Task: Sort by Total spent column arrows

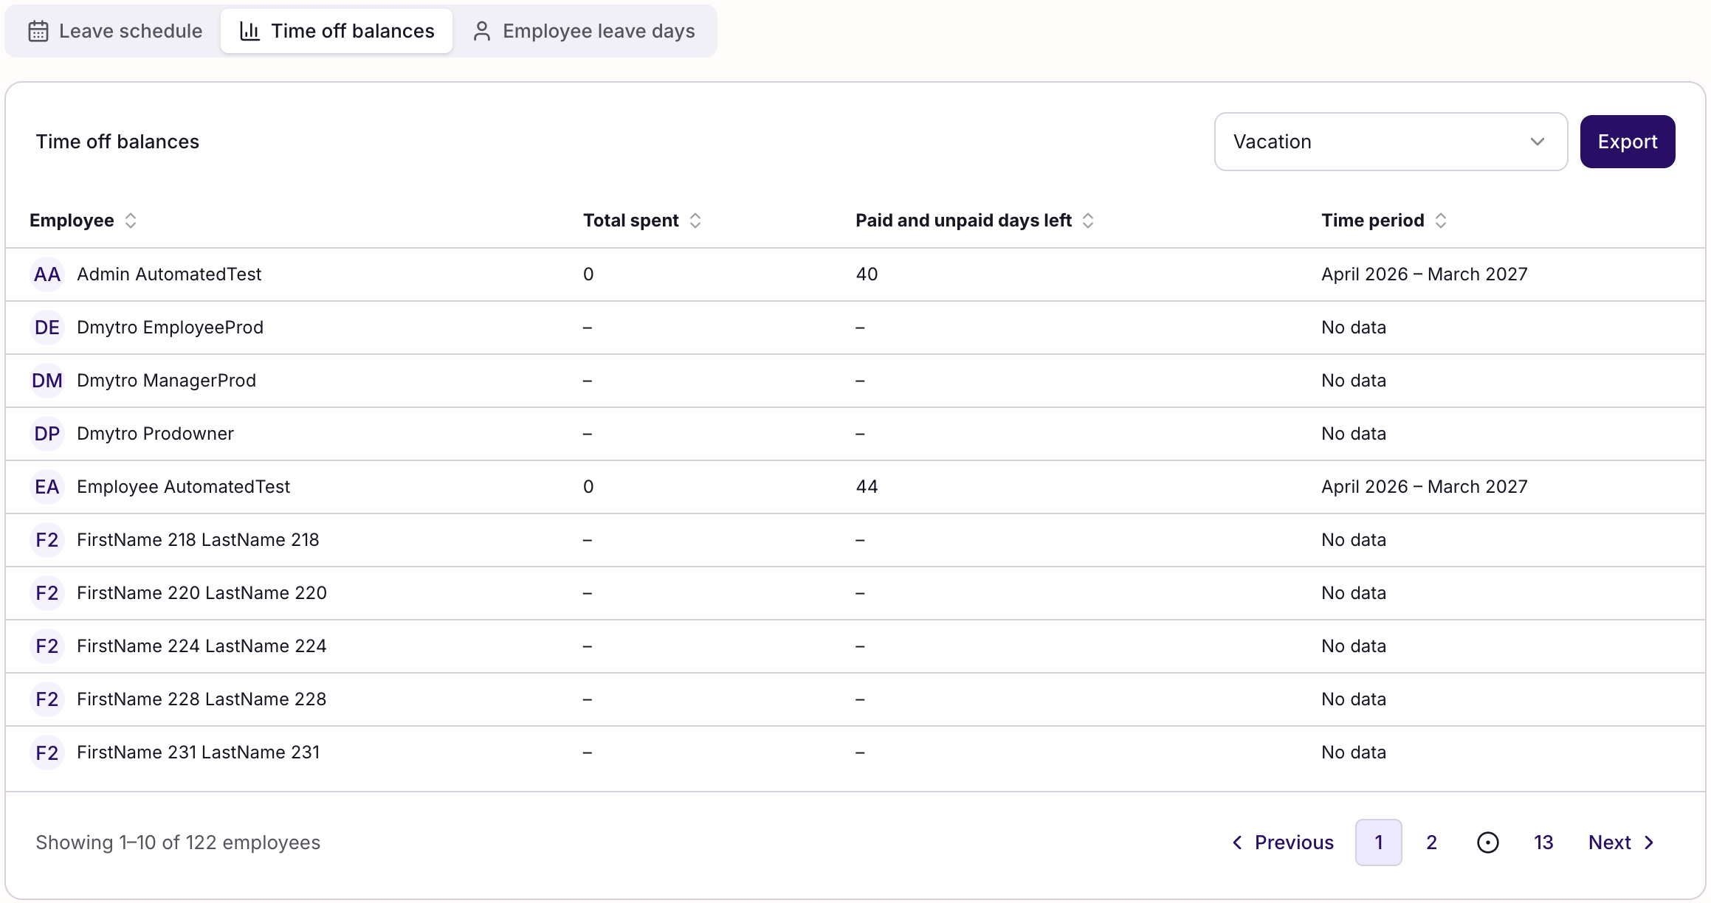Action: click(x=695, y=221)
